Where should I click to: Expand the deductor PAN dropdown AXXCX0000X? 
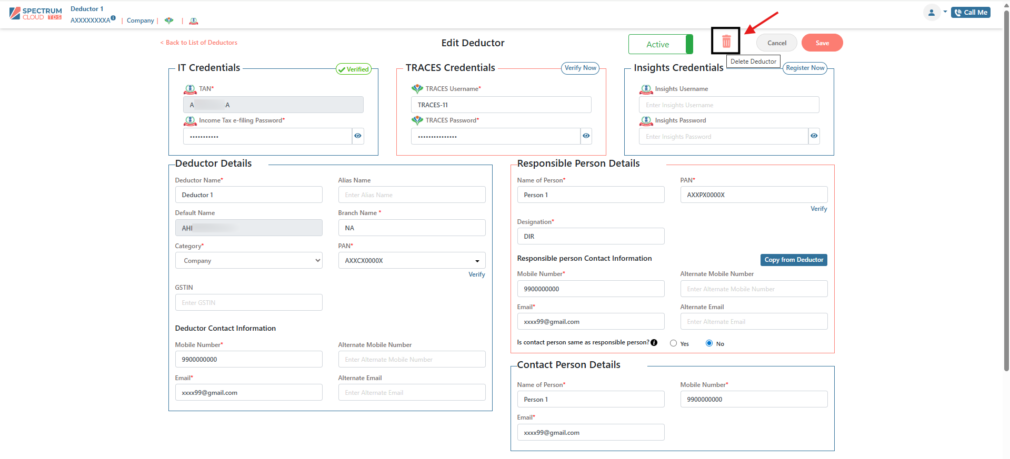pyautogui.click(x=477, y=261)
